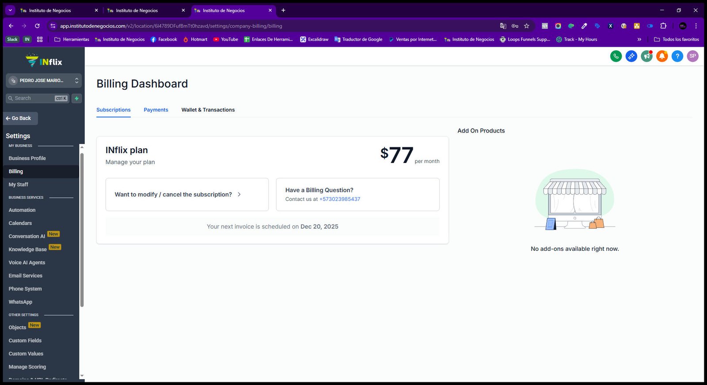
Task: Open the Facebook bookmark
Action: (x=164, y=39)
